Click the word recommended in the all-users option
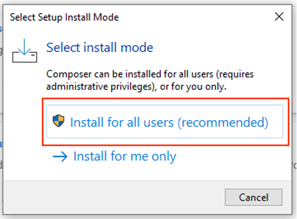297x219 pixels. [223, 122]
